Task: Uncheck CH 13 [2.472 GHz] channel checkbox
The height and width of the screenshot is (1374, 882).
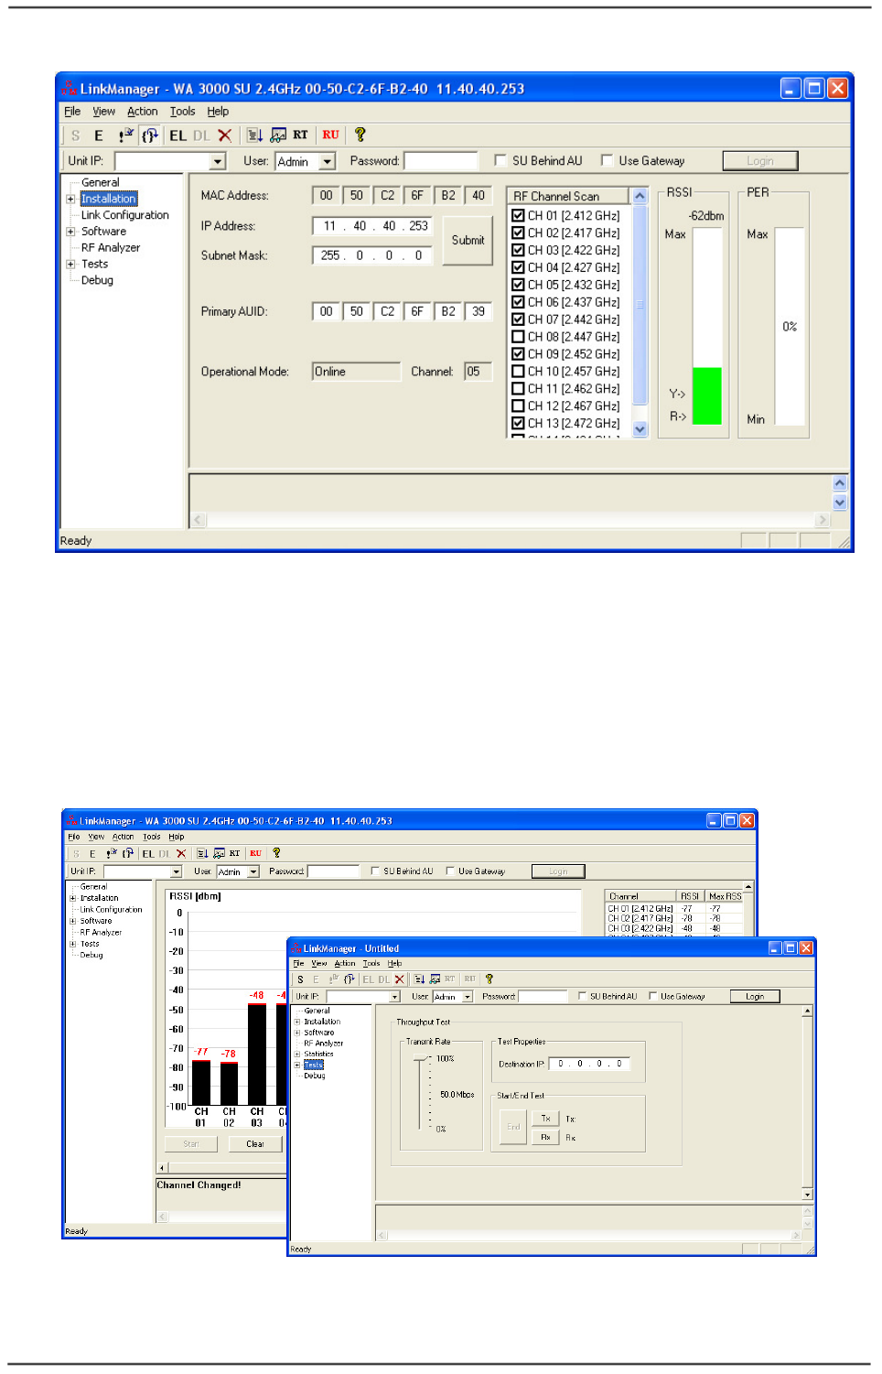Action: click(518, 424)
